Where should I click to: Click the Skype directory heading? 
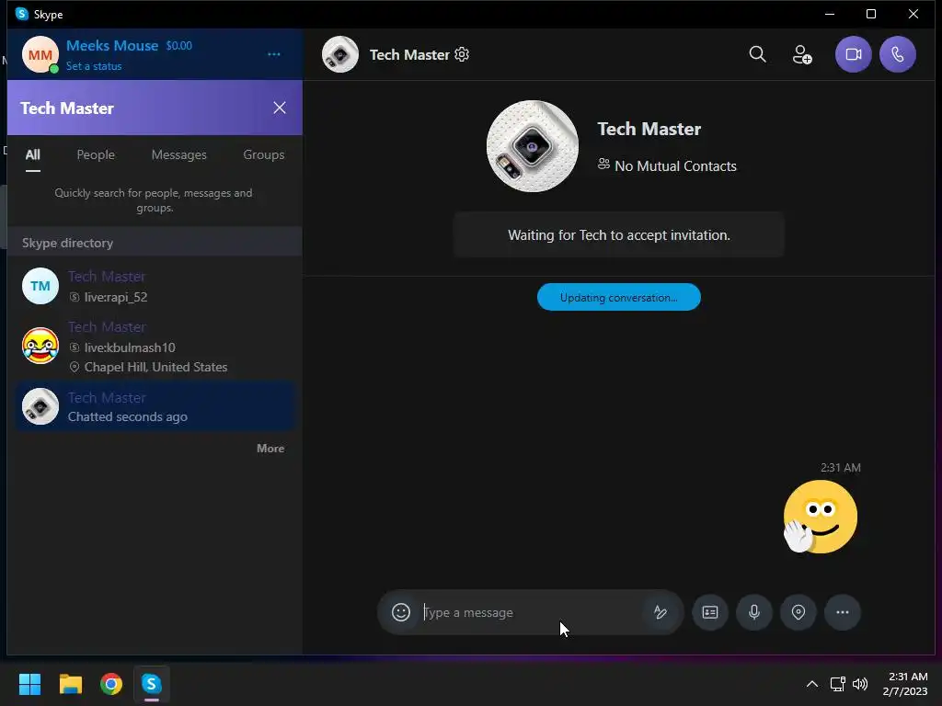pos(67,243)
